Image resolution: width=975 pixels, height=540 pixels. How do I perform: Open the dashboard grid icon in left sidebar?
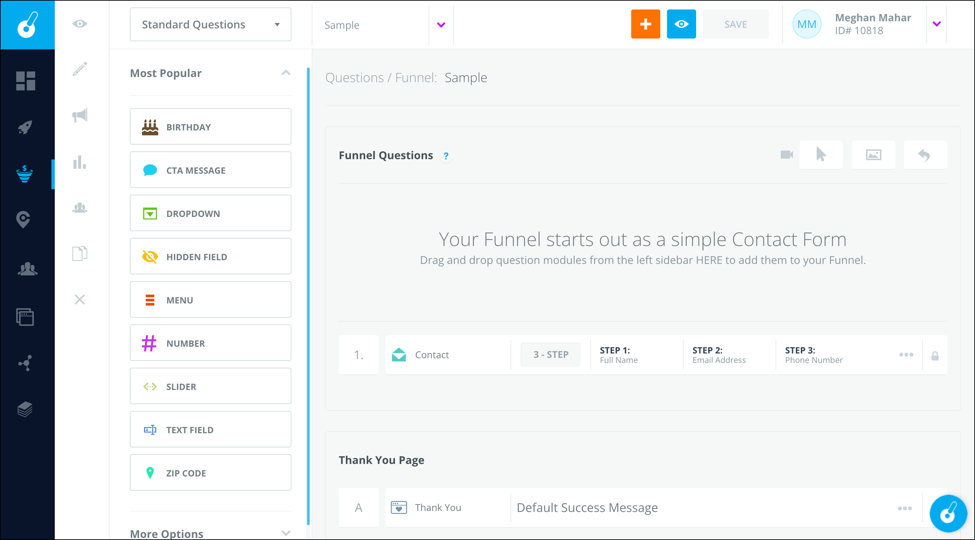tap(25, 81)
